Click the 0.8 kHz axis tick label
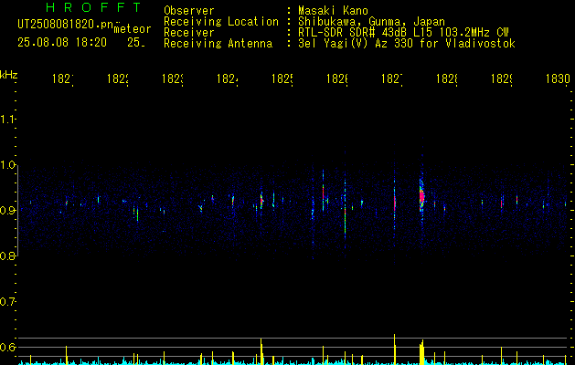 tap(8, 255)
